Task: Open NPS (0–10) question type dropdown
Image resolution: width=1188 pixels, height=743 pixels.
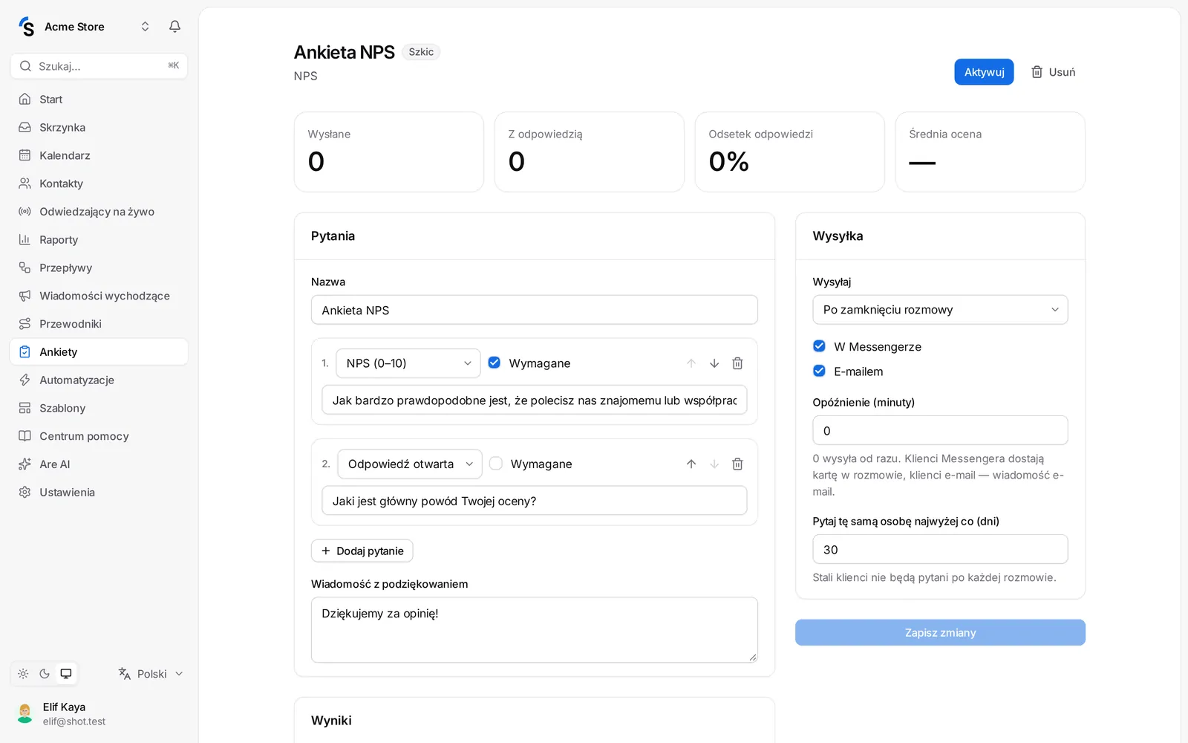Action: (408, 363)
